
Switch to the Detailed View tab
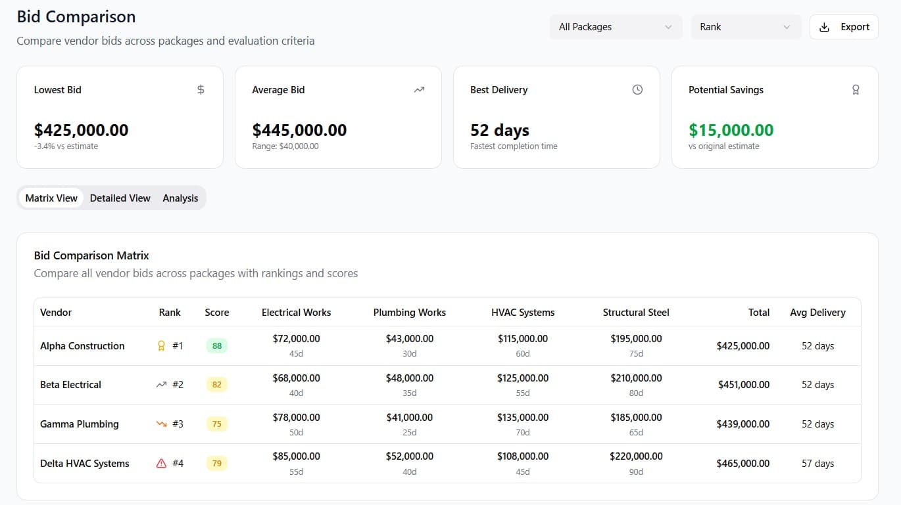[x=120, y=198]
